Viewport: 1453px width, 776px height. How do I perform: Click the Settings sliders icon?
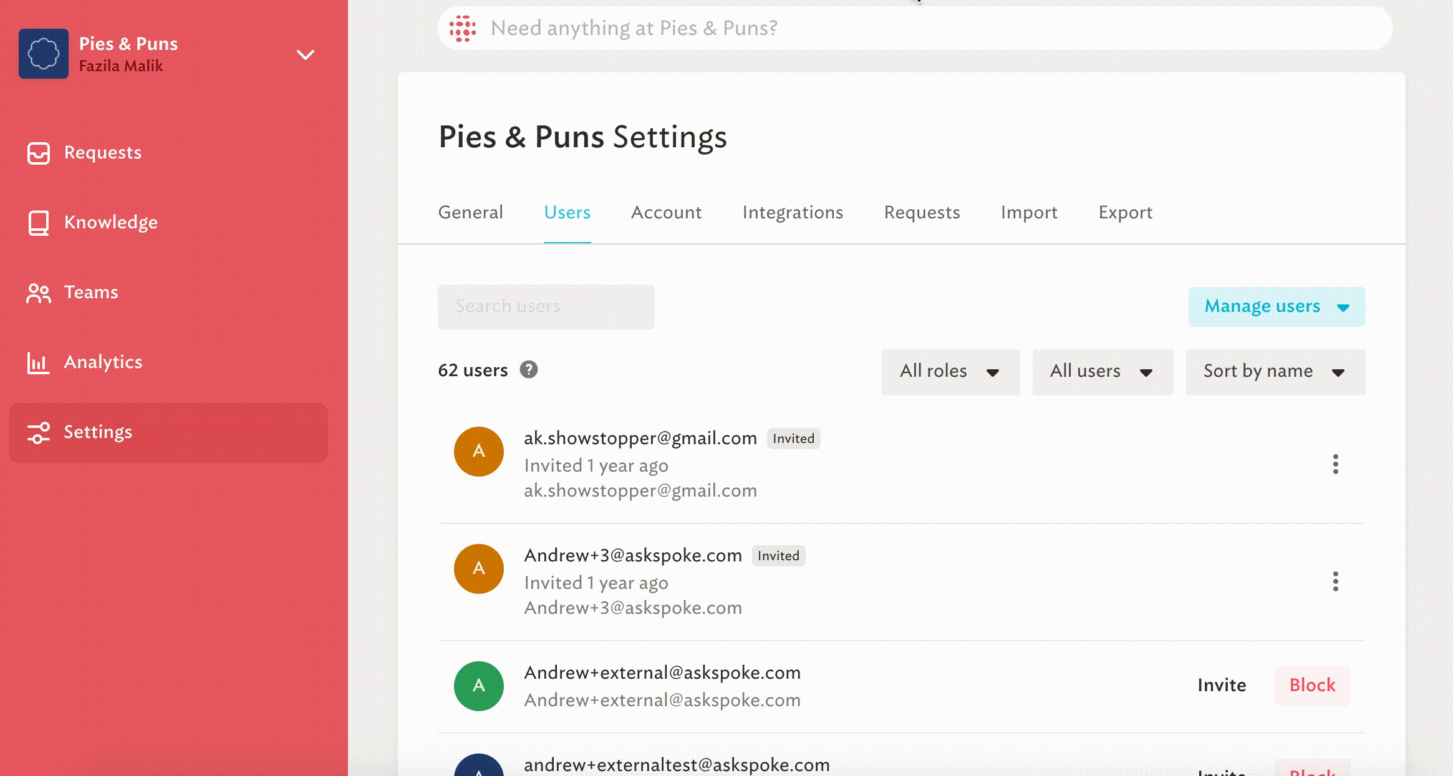coord(39,432)
